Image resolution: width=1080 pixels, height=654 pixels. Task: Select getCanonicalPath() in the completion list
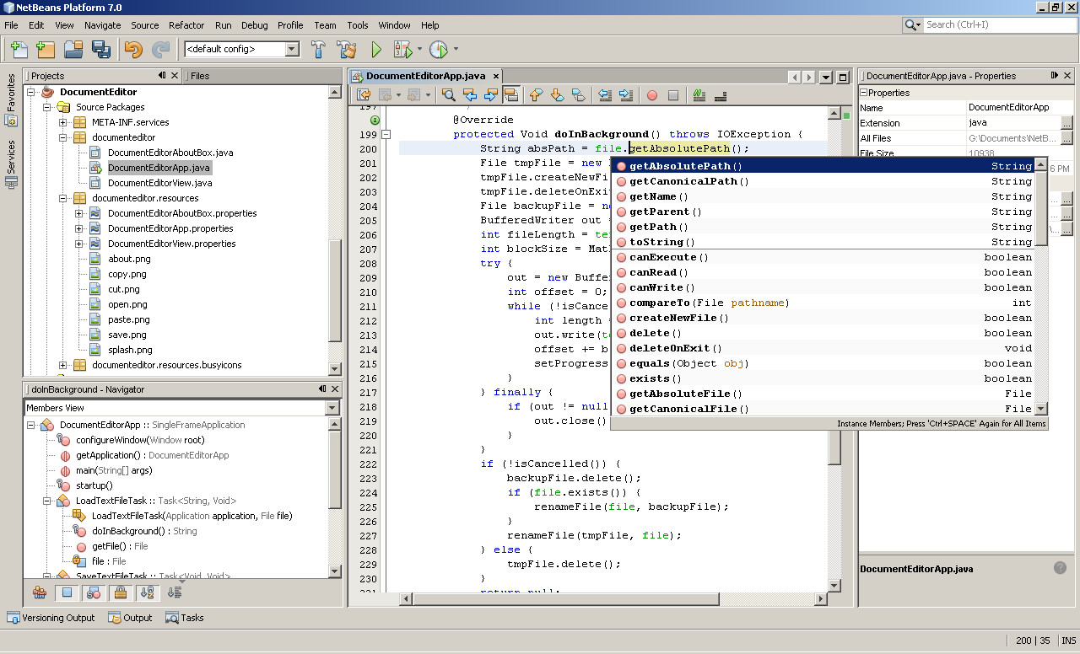point(823,181)
